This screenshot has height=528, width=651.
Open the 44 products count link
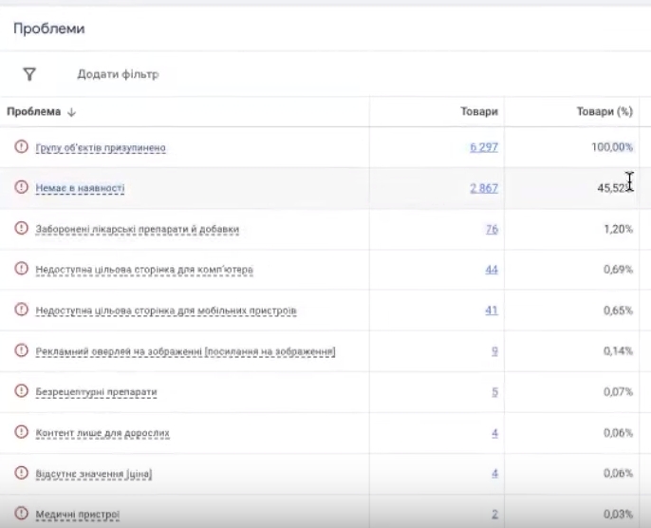coord(492,271)
